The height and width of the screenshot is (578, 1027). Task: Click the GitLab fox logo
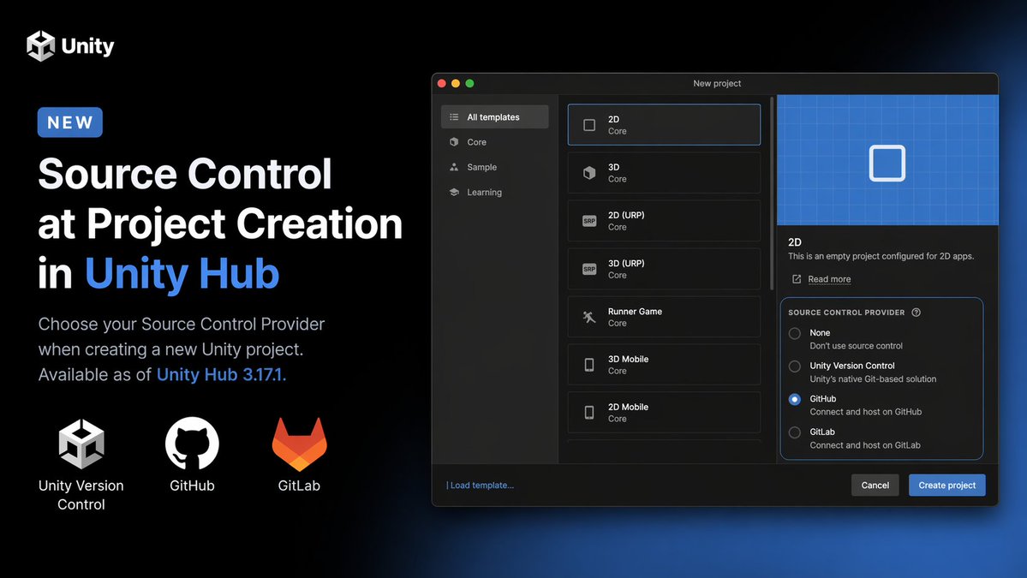299,444
